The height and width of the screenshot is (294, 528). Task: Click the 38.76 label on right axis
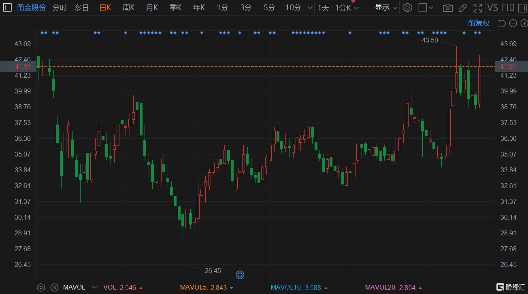point(509,107)
